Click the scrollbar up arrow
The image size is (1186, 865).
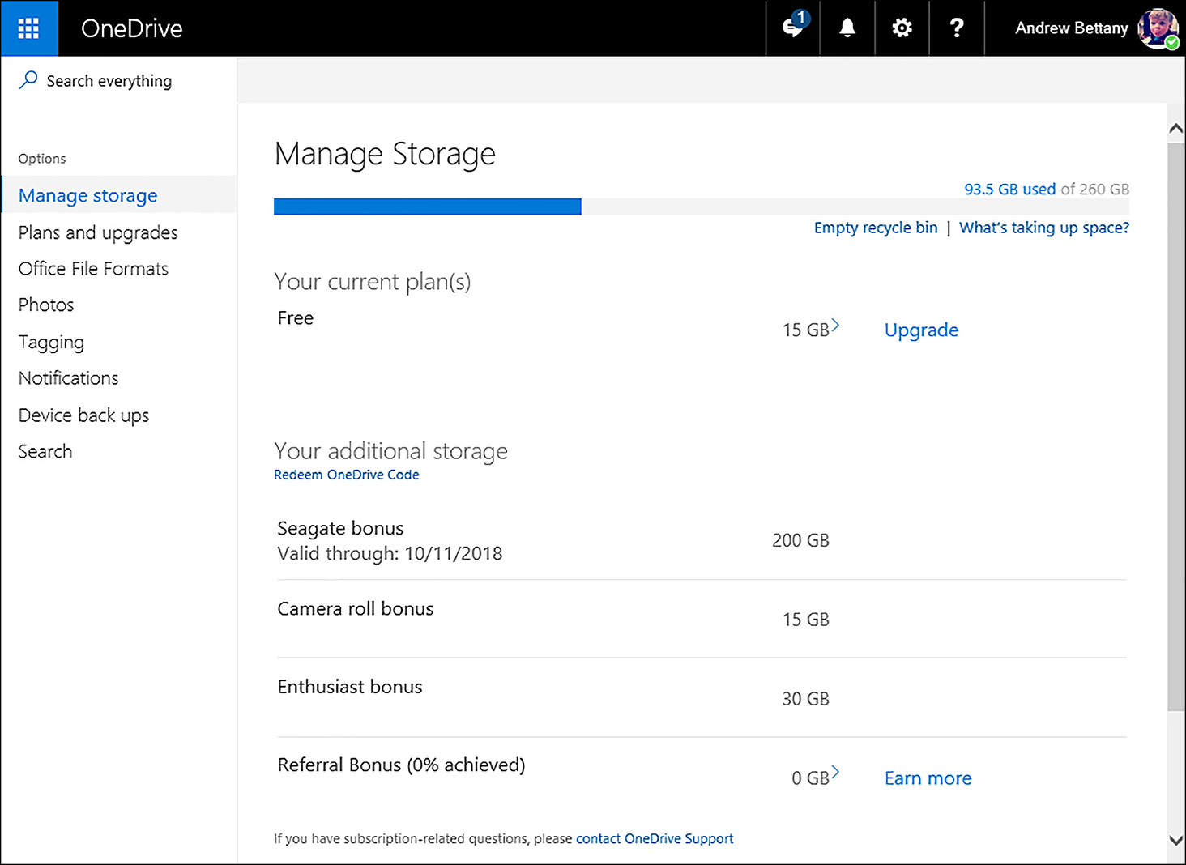1176,129
